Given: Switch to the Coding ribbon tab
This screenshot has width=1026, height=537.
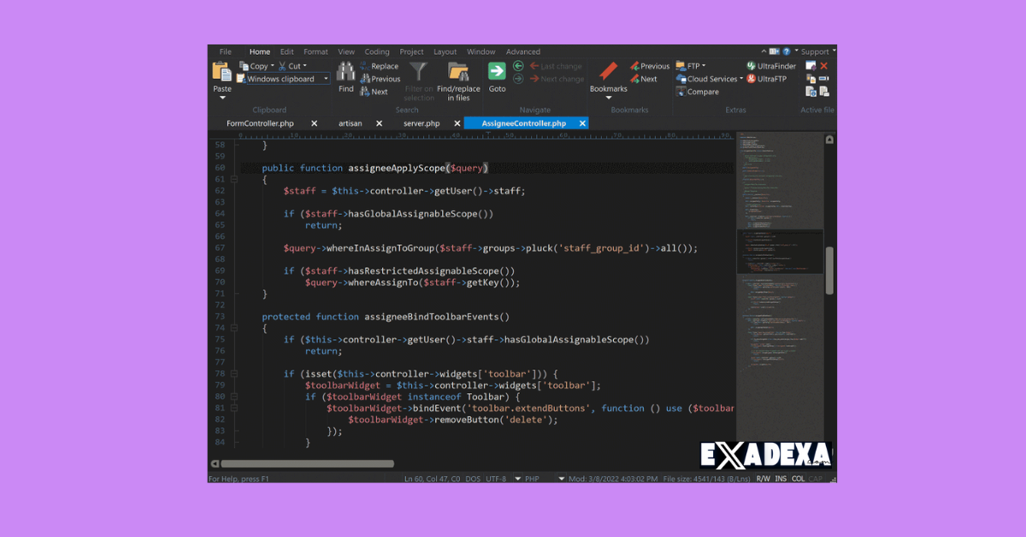Looking at the screenshot, I should coord(377,51).
